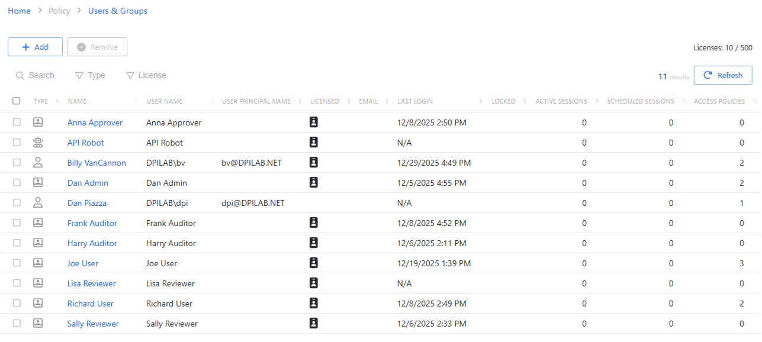This screenshot has height=342, width=762.
Task: Click Policy in the breadcrumb trail
Action: coord(59,11)
